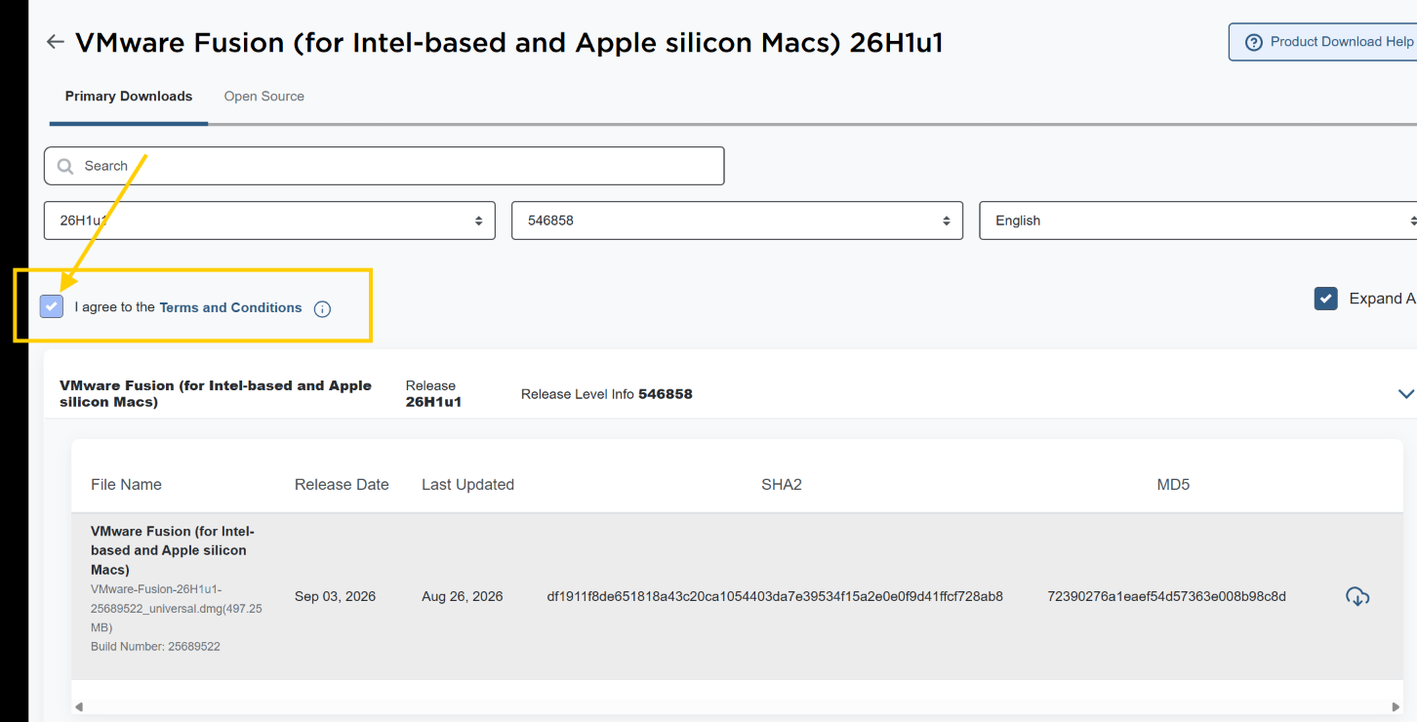Open Product Download Help
The height and width of the screenshot is (722, 1417).
click(1323, 42)
